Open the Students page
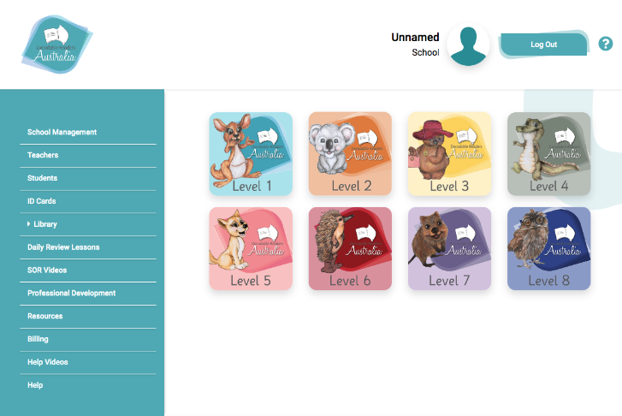The width and height of the screenshot is (622, 416). coord(43,178)
